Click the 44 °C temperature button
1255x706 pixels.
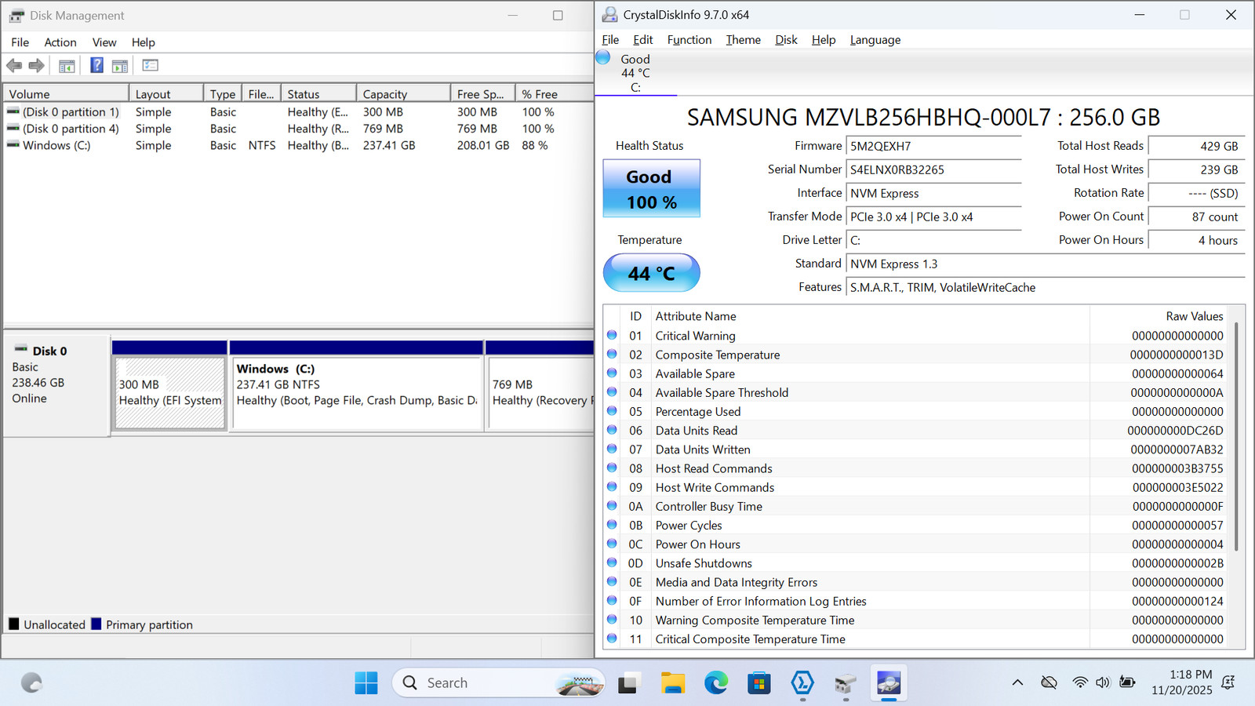point(651,273)
